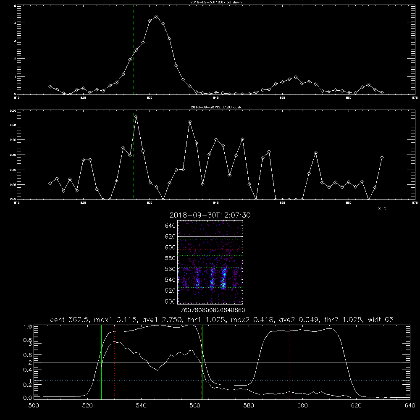Click first green dashed line in dawn plot
The width and height of the screenshot is (420, 420).
(134, 50)
